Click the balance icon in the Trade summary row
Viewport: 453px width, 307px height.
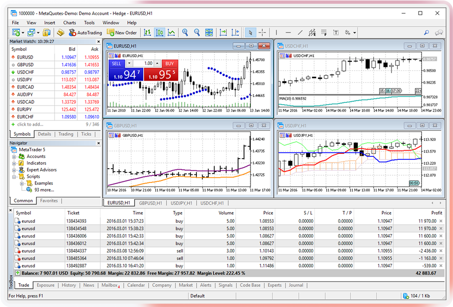tap(18, 273)
